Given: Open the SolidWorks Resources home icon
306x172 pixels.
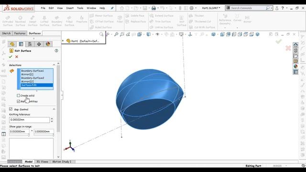Looking at the screenshot, I should [295, 45].
